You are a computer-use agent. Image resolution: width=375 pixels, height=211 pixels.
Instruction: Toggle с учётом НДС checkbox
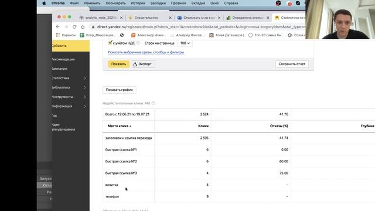point(110,43)
